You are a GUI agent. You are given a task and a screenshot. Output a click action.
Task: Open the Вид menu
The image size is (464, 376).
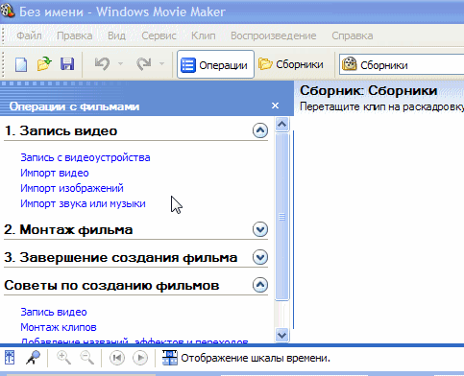pyautogui.click(x=116, y=35)
